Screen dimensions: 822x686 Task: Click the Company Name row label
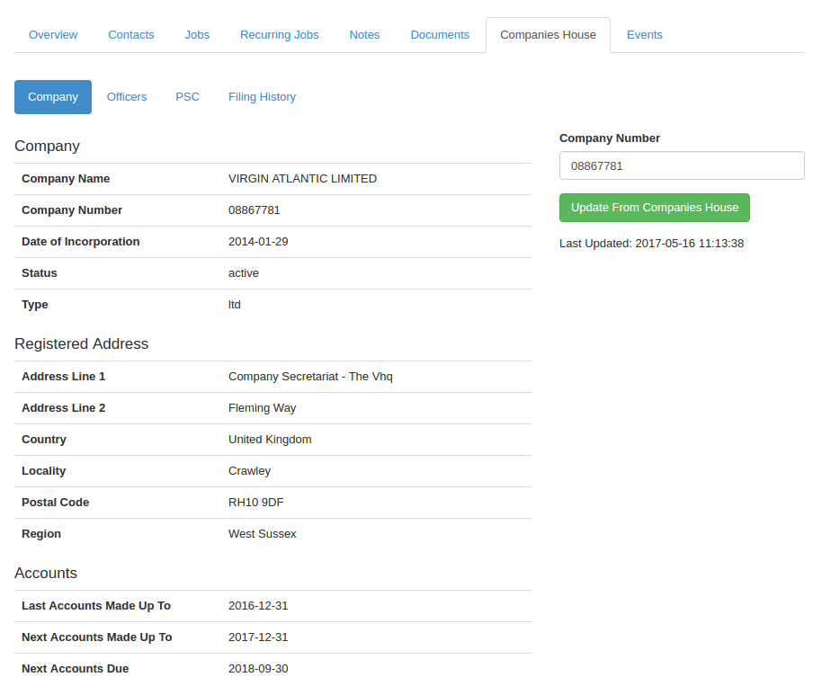(x=66, y=179)
